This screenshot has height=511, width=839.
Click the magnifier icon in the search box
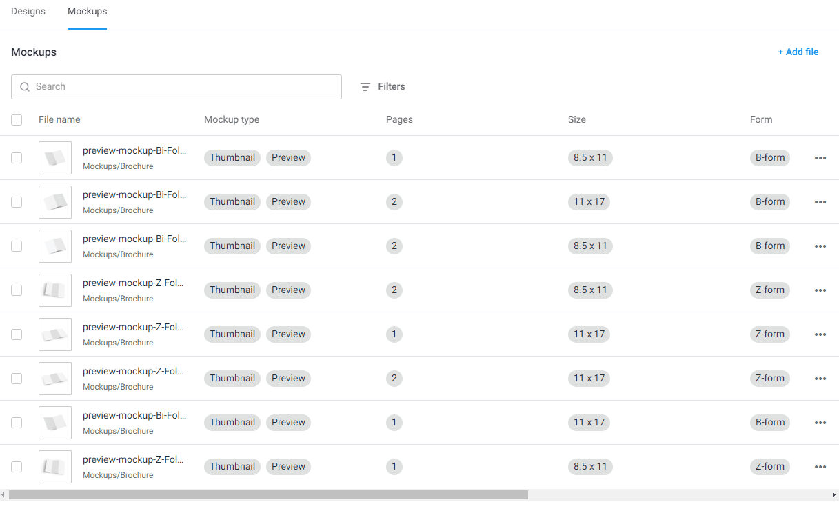pyautogui.click(x=25, y=87)
